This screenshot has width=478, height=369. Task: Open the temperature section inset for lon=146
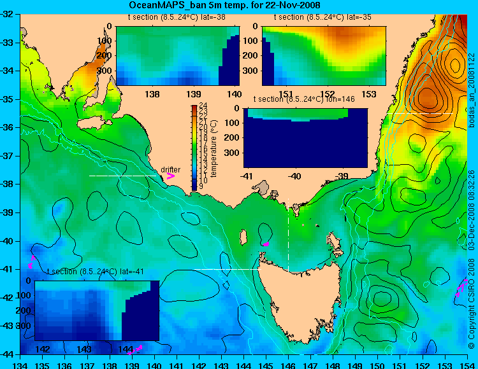305,138
